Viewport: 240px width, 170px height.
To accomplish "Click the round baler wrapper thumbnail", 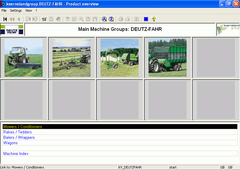I will tap(119, 58).
